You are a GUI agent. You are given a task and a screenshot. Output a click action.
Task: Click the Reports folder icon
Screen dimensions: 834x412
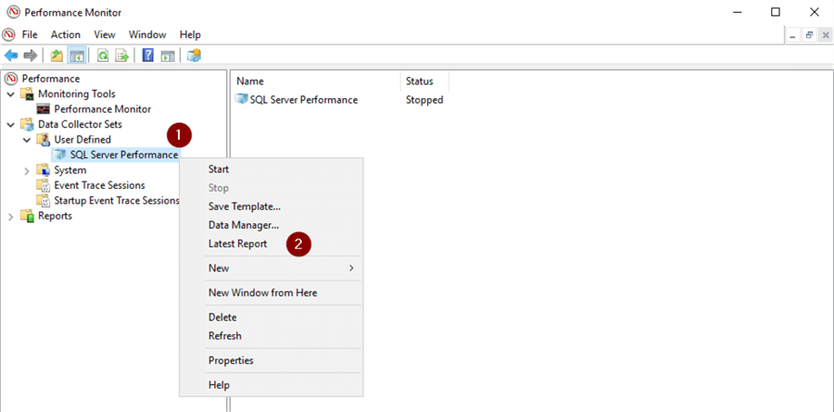27,216
